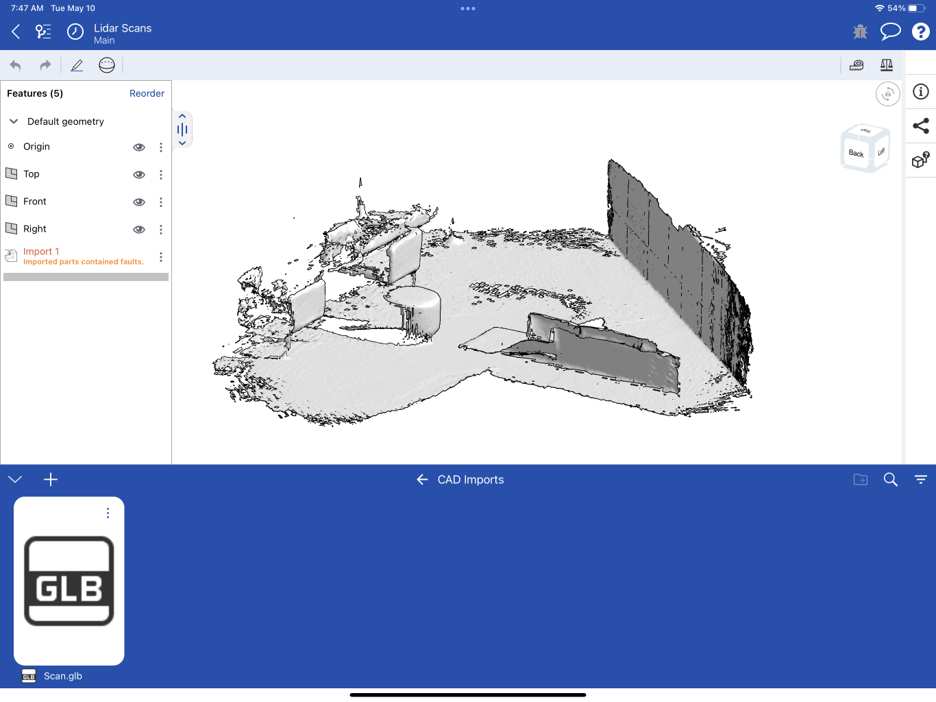Open options menu for Import 1
Screen dimensions: 936x702
[x=161, y=257]
